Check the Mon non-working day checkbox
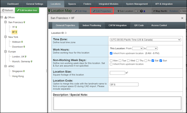Screen dimensions: 187x113 [x=111, y=61]
